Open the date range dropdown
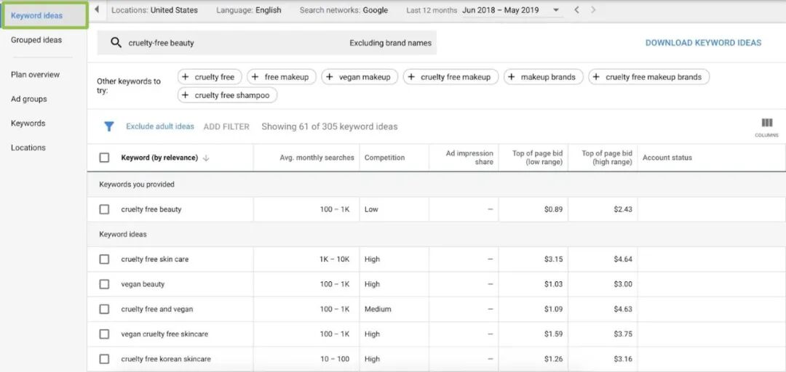 (556, 10)
